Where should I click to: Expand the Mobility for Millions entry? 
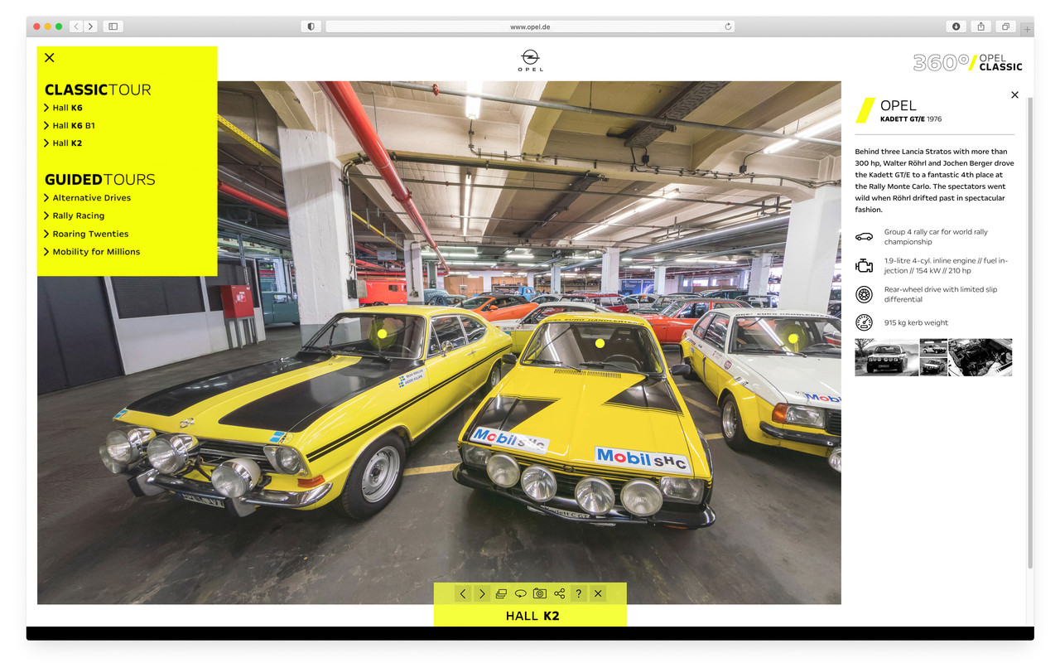coord(97,251)
